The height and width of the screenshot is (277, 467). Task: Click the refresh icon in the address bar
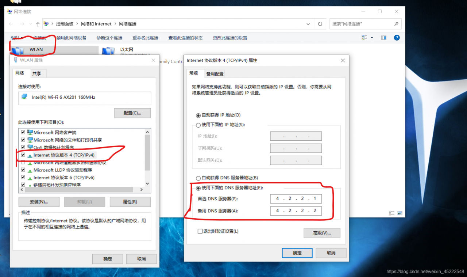[x=320, y=24]
